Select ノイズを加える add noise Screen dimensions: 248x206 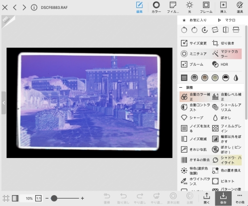pos(195,128)
